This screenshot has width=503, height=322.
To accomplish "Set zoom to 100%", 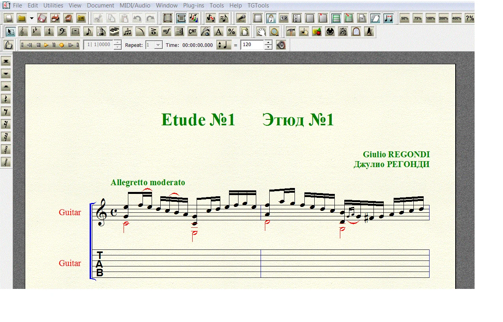I will (x=431, y=18).
